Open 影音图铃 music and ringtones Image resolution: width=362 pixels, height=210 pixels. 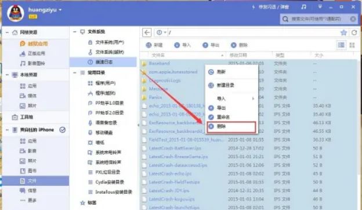pyautogui.click(x=32, y=63)
